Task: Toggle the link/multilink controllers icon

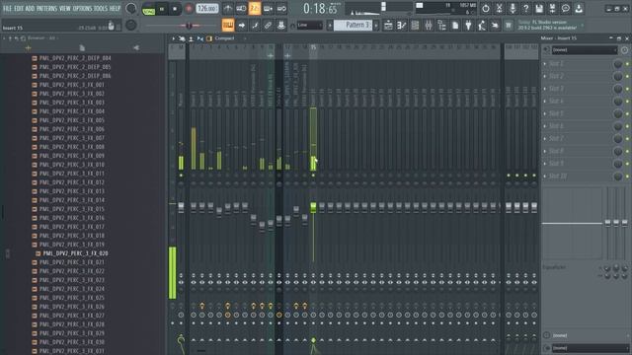Action: point(268,26)
